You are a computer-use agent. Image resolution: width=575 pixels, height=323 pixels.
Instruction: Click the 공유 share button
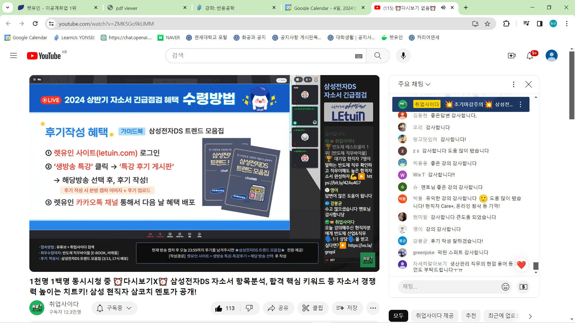(x=278, y=308)
